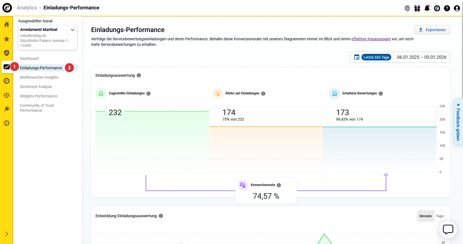Image resolution: width=463 pixels, height=244 pixels.
Task: Open the Letzte 365 Tage date range picker
Action: [x=376, y=57]
